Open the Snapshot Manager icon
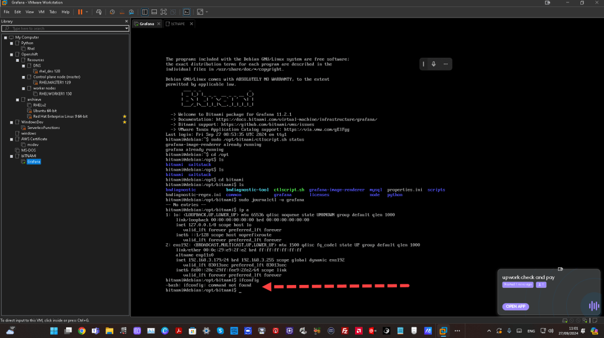 tap(132, 12)
